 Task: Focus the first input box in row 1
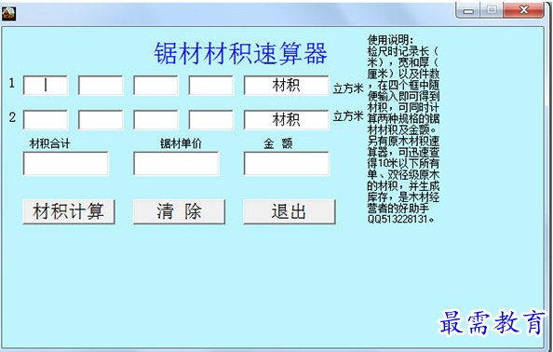pos(46,86)
